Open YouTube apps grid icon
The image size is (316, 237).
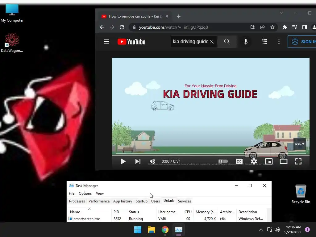pyautogui.click(x=264, y=42)
